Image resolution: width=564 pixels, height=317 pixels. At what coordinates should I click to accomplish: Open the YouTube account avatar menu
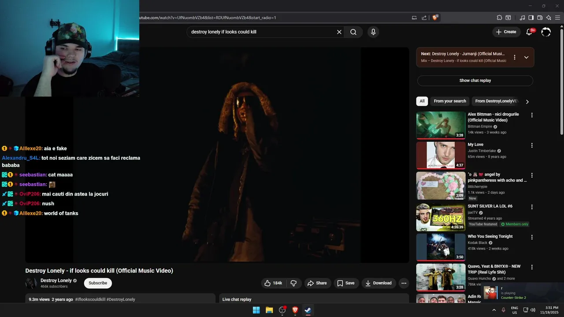point(546,32)
